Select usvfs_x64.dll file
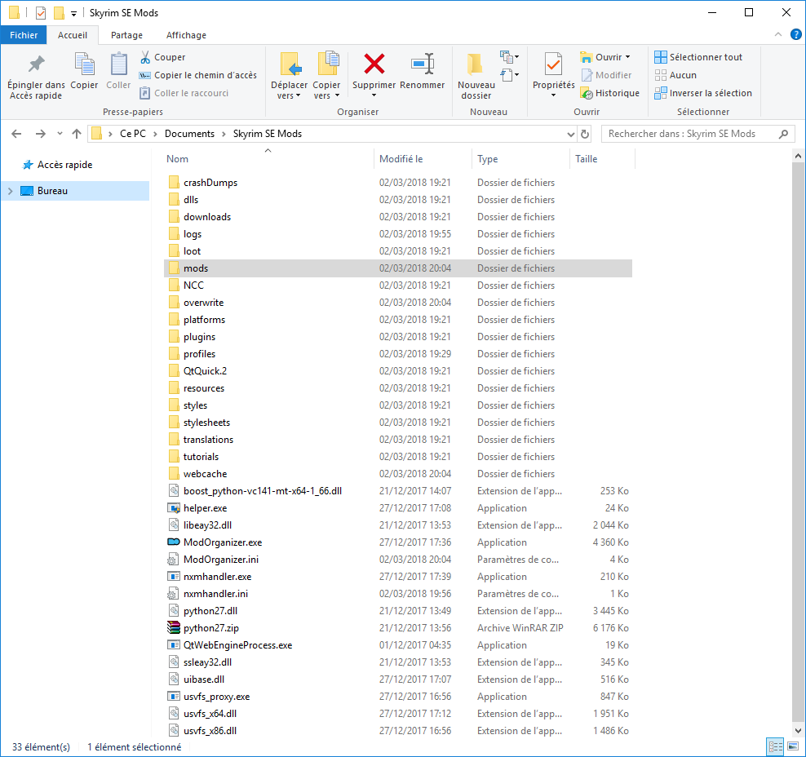The image size is (806, 757). click(x=398, y=713)
